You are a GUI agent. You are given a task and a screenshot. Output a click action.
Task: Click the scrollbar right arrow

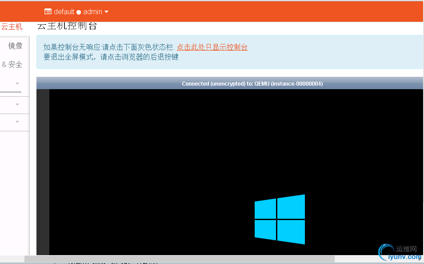(x=420, y=259)
